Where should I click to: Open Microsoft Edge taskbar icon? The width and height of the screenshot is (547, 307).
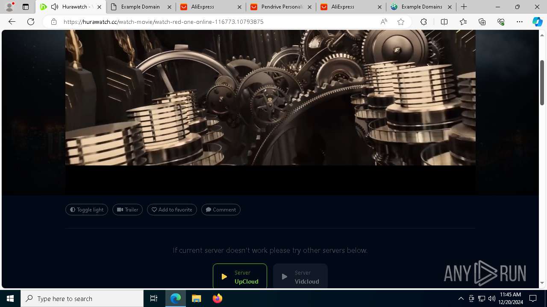176,298
